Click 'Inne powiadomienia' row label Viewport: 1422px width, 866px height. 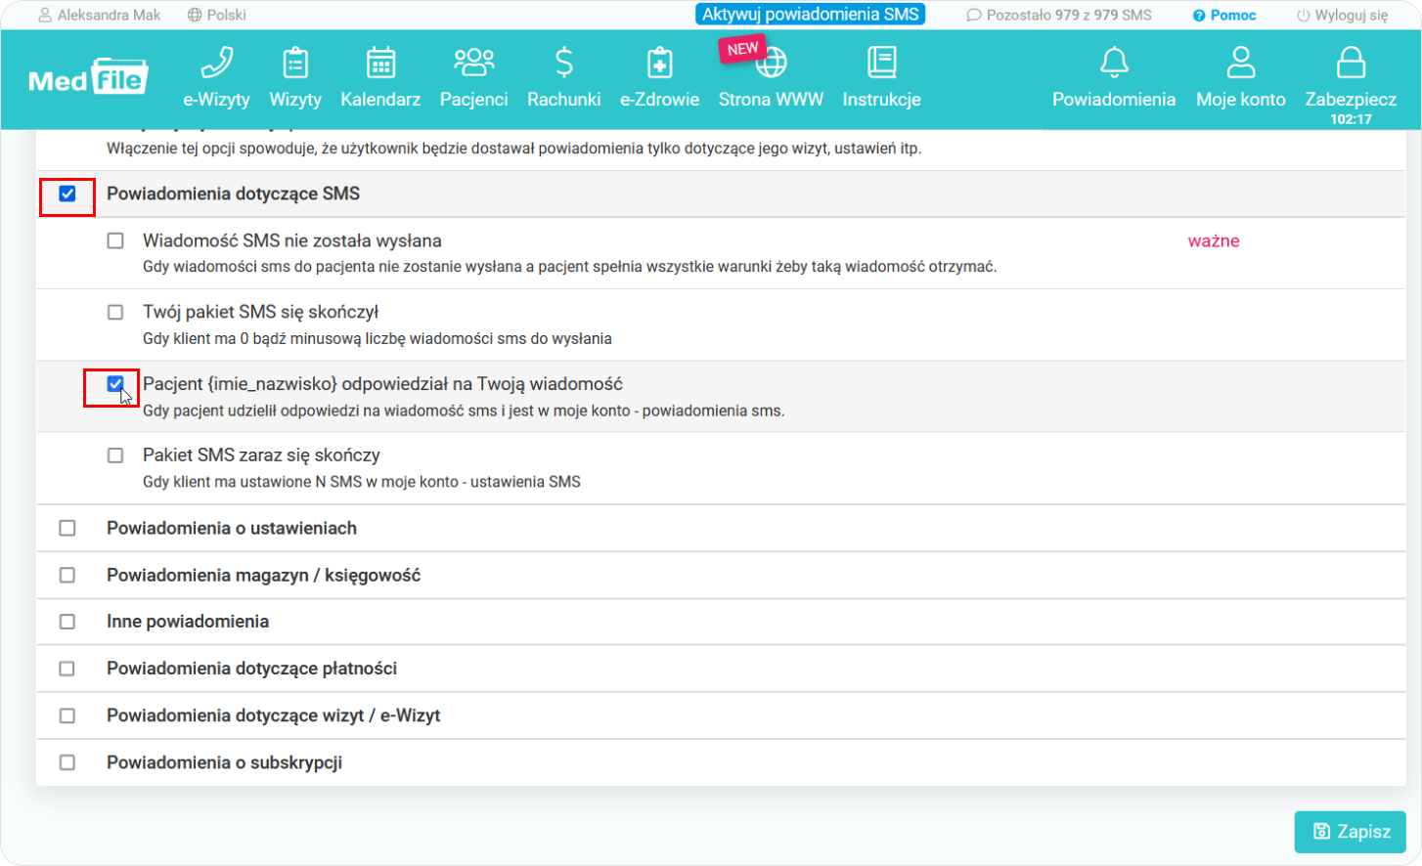coord(188,622)
